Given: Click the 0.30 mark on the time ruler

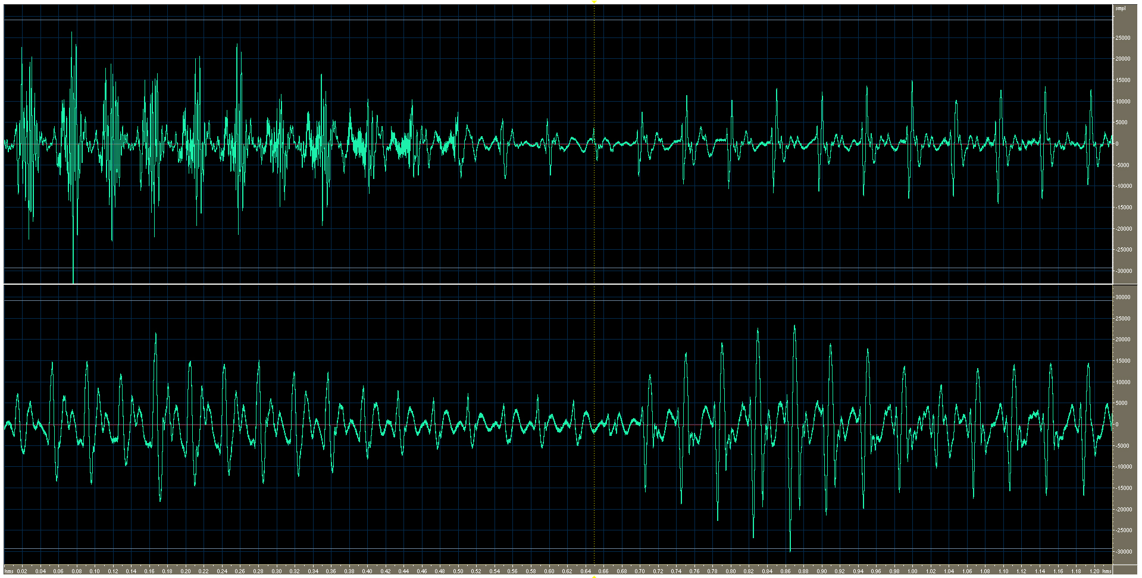Looking at the screenshot, I should click(277, 571).
